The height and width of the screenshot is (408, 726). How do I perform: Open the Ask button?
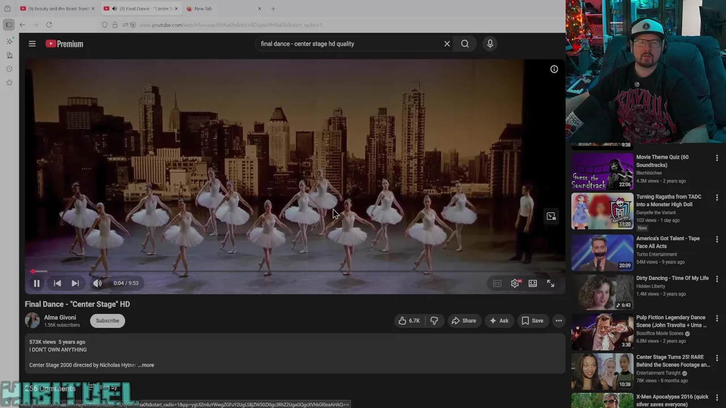[x=499, y=321]
